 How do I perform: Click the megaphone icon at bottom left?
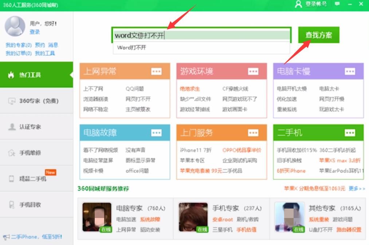click(x=6, y=237)
